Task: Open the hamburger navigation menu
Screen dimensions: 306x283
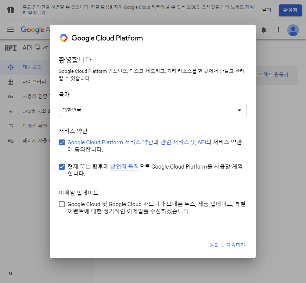Action: 11,30
